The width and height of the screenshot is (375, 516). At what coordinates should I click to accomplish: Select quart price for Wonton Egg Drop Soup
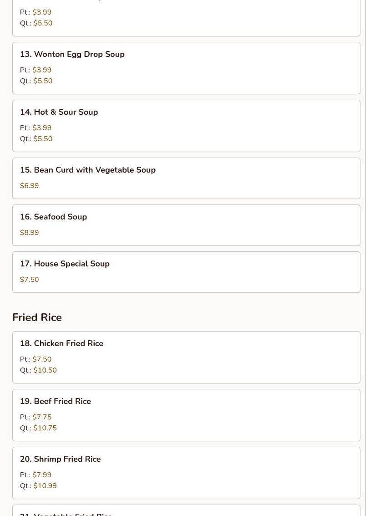(x=43, y=81)
